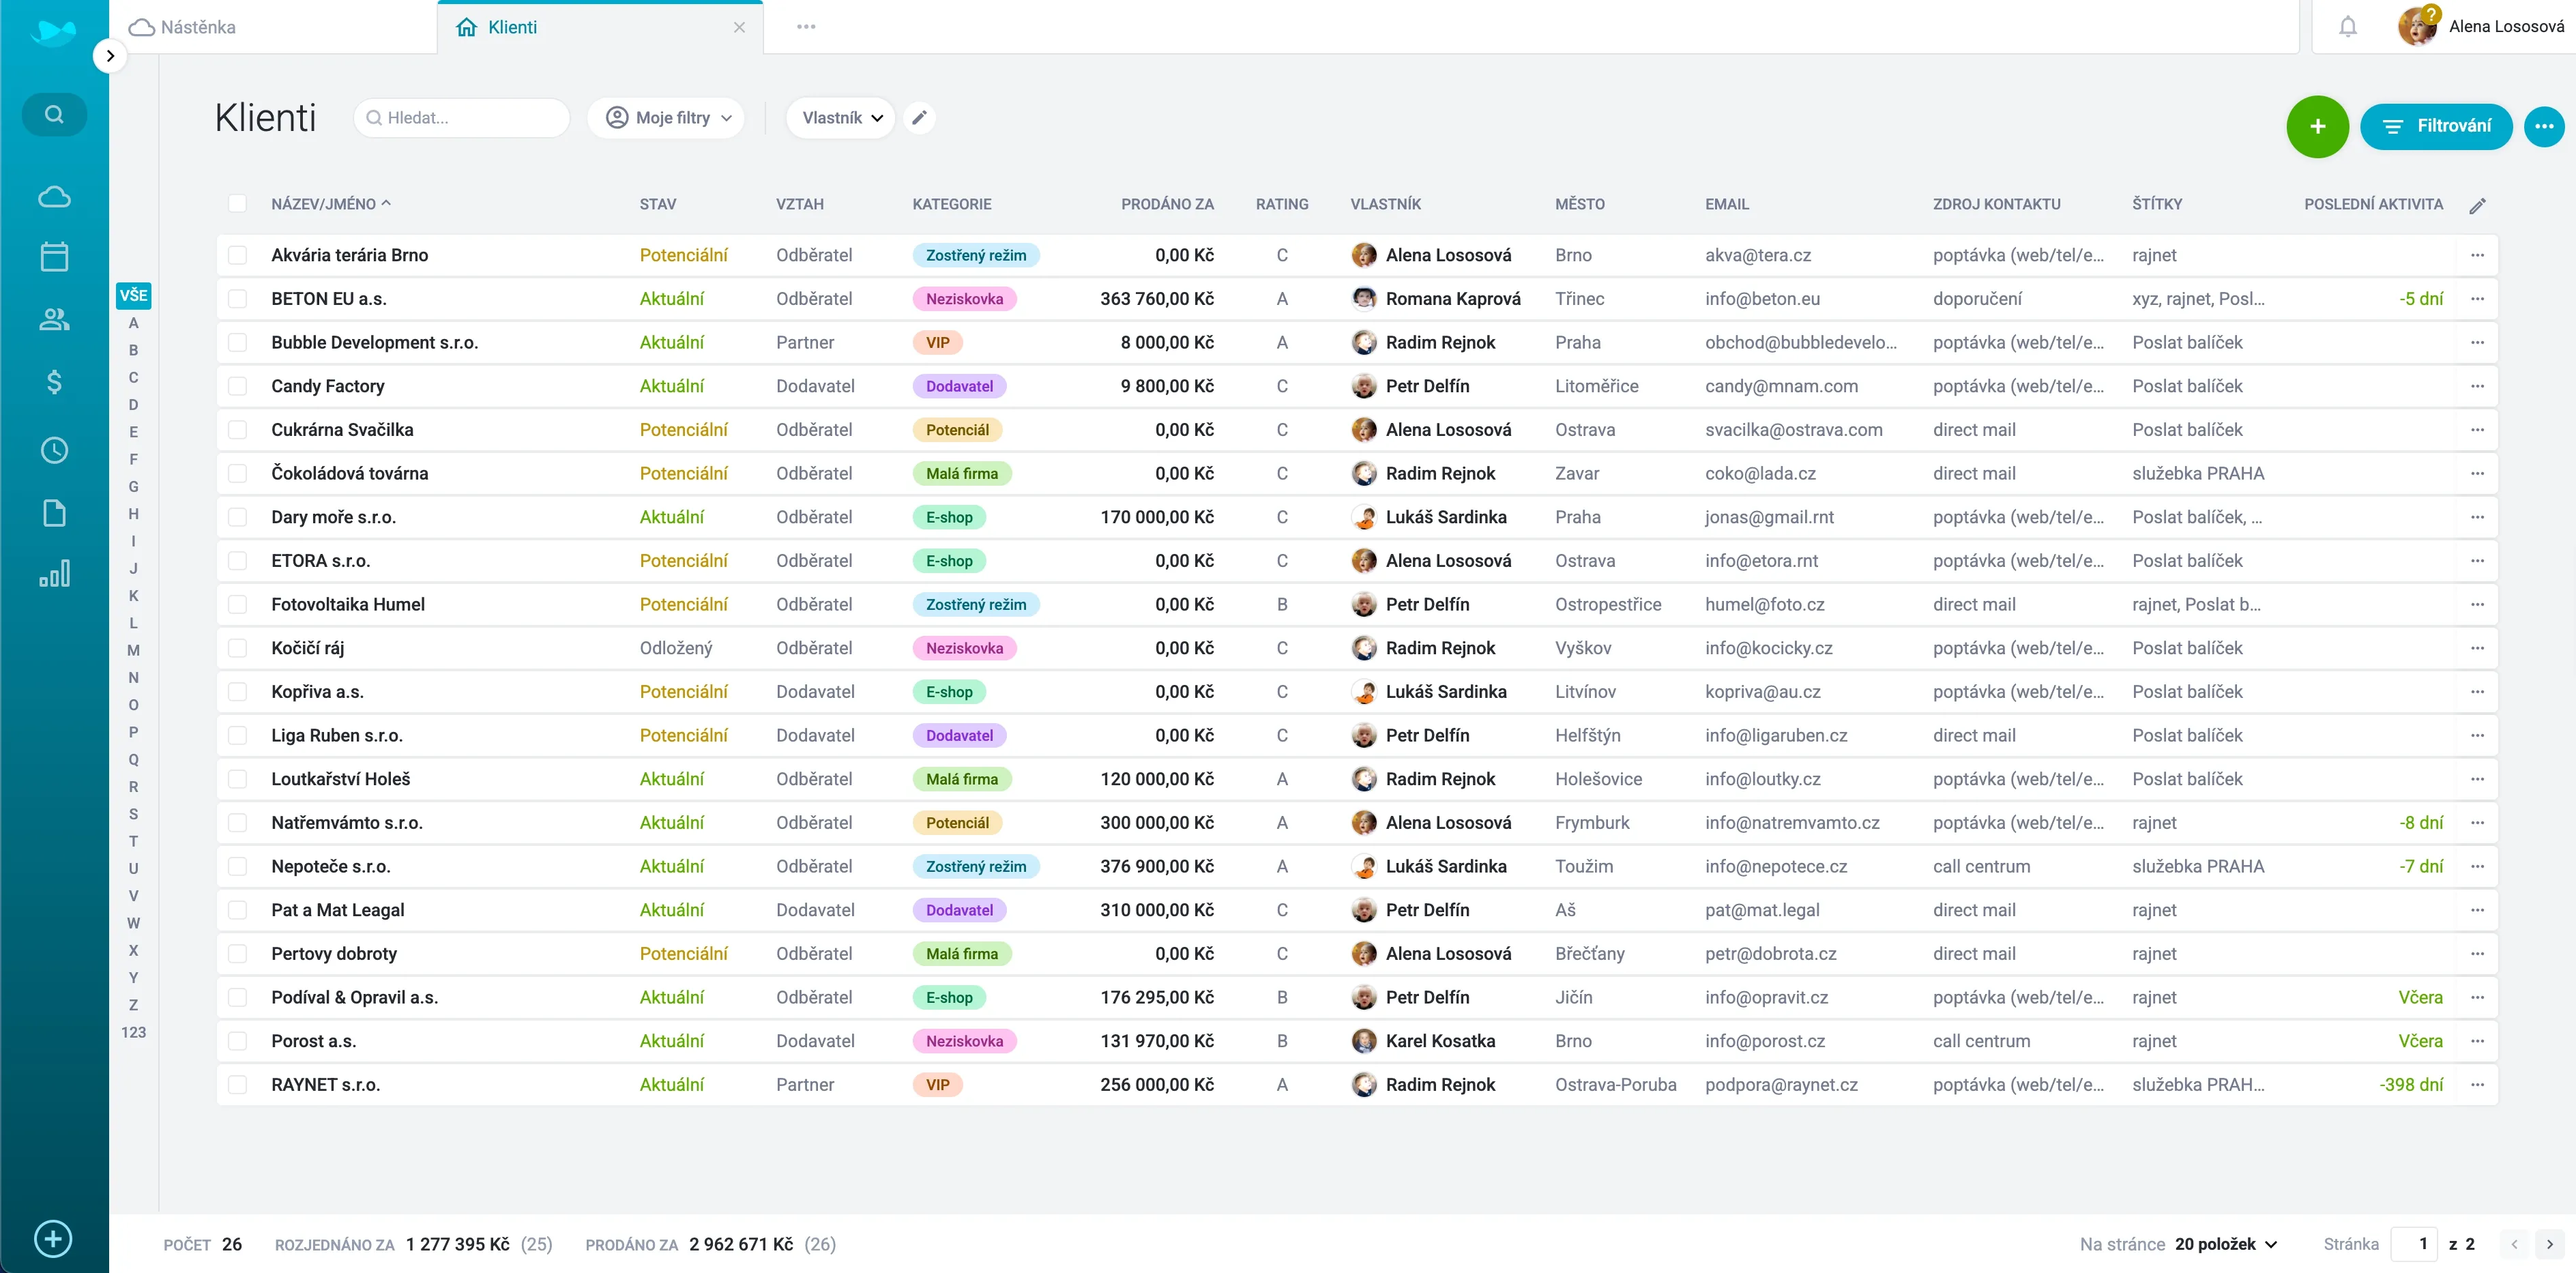Open the calendar icon in sidebar
The height and width of the screenshot is (1273, 2576).
click(x=54, y=257)
